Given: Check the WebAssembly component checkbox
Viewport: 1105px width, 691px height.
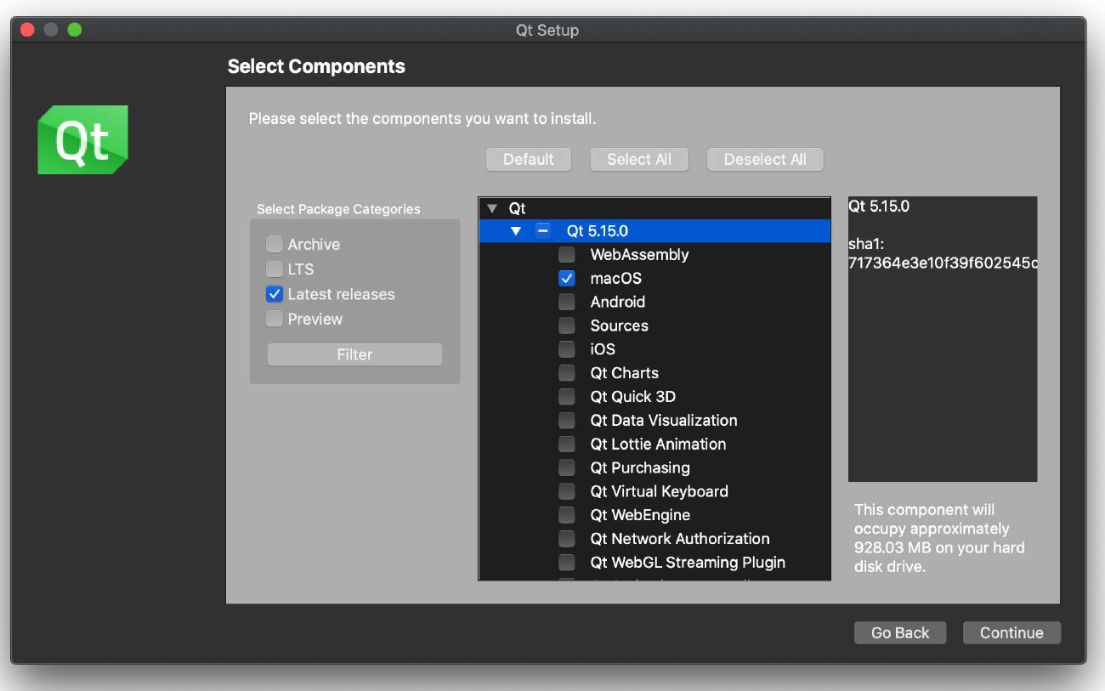Looking at the screenshot, I should [566, 254].
